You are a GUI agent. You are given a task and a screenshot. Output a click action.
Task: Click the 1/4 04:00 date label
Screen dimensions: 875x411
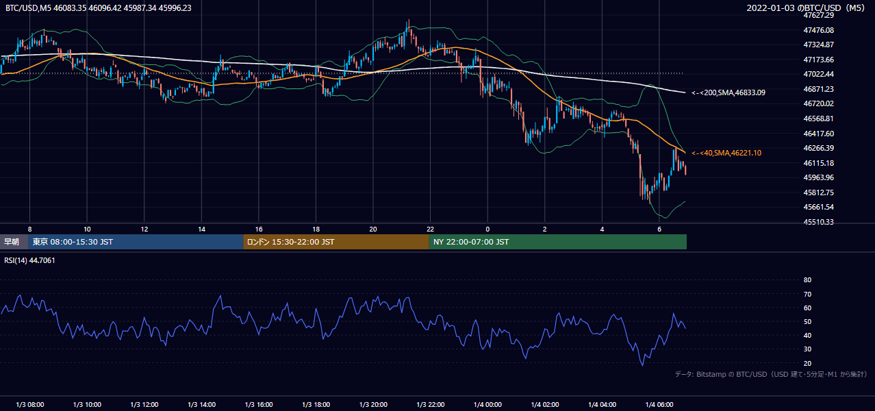pyautogui.click(x=602, y=405)
